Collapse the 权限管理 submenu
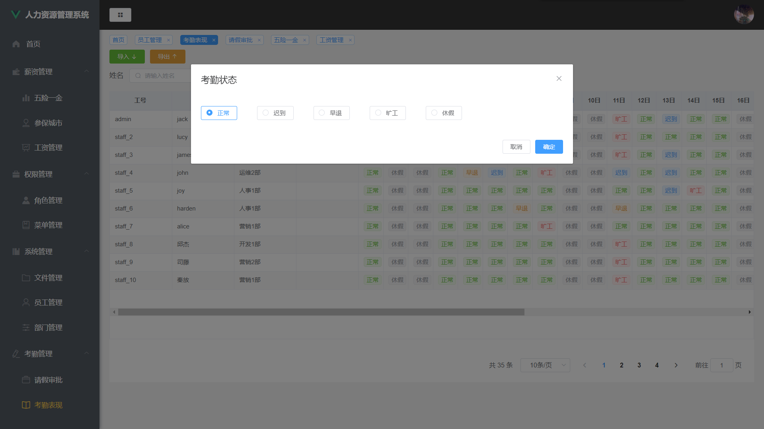Image resolution: width=764 pixels, height=429 pixels. point(86,174)
